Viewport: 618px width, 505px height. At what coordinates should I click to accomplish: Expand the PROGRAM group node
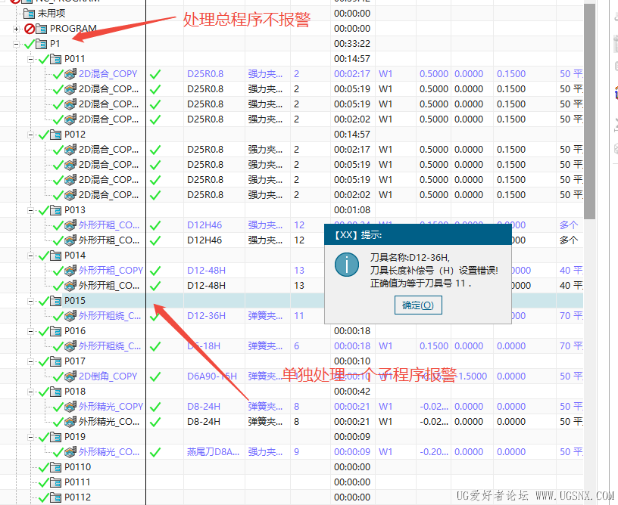(16, 29)
